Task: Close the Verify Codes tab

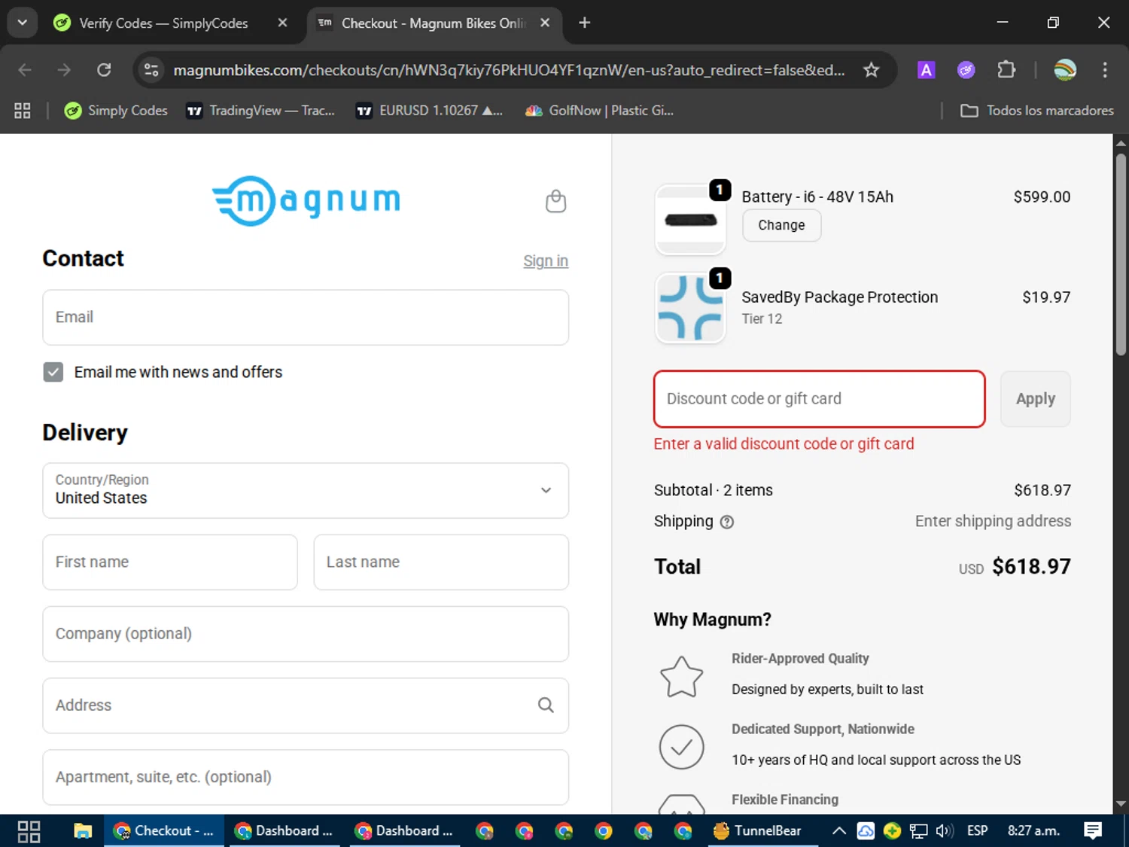Action: tap(282, 23)
